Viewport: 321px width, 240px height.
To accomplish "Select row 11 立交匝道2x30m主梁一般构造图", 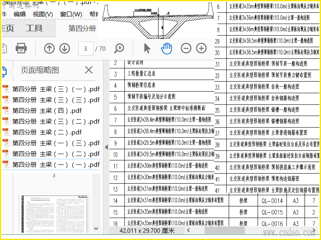I will pos(162,166).
